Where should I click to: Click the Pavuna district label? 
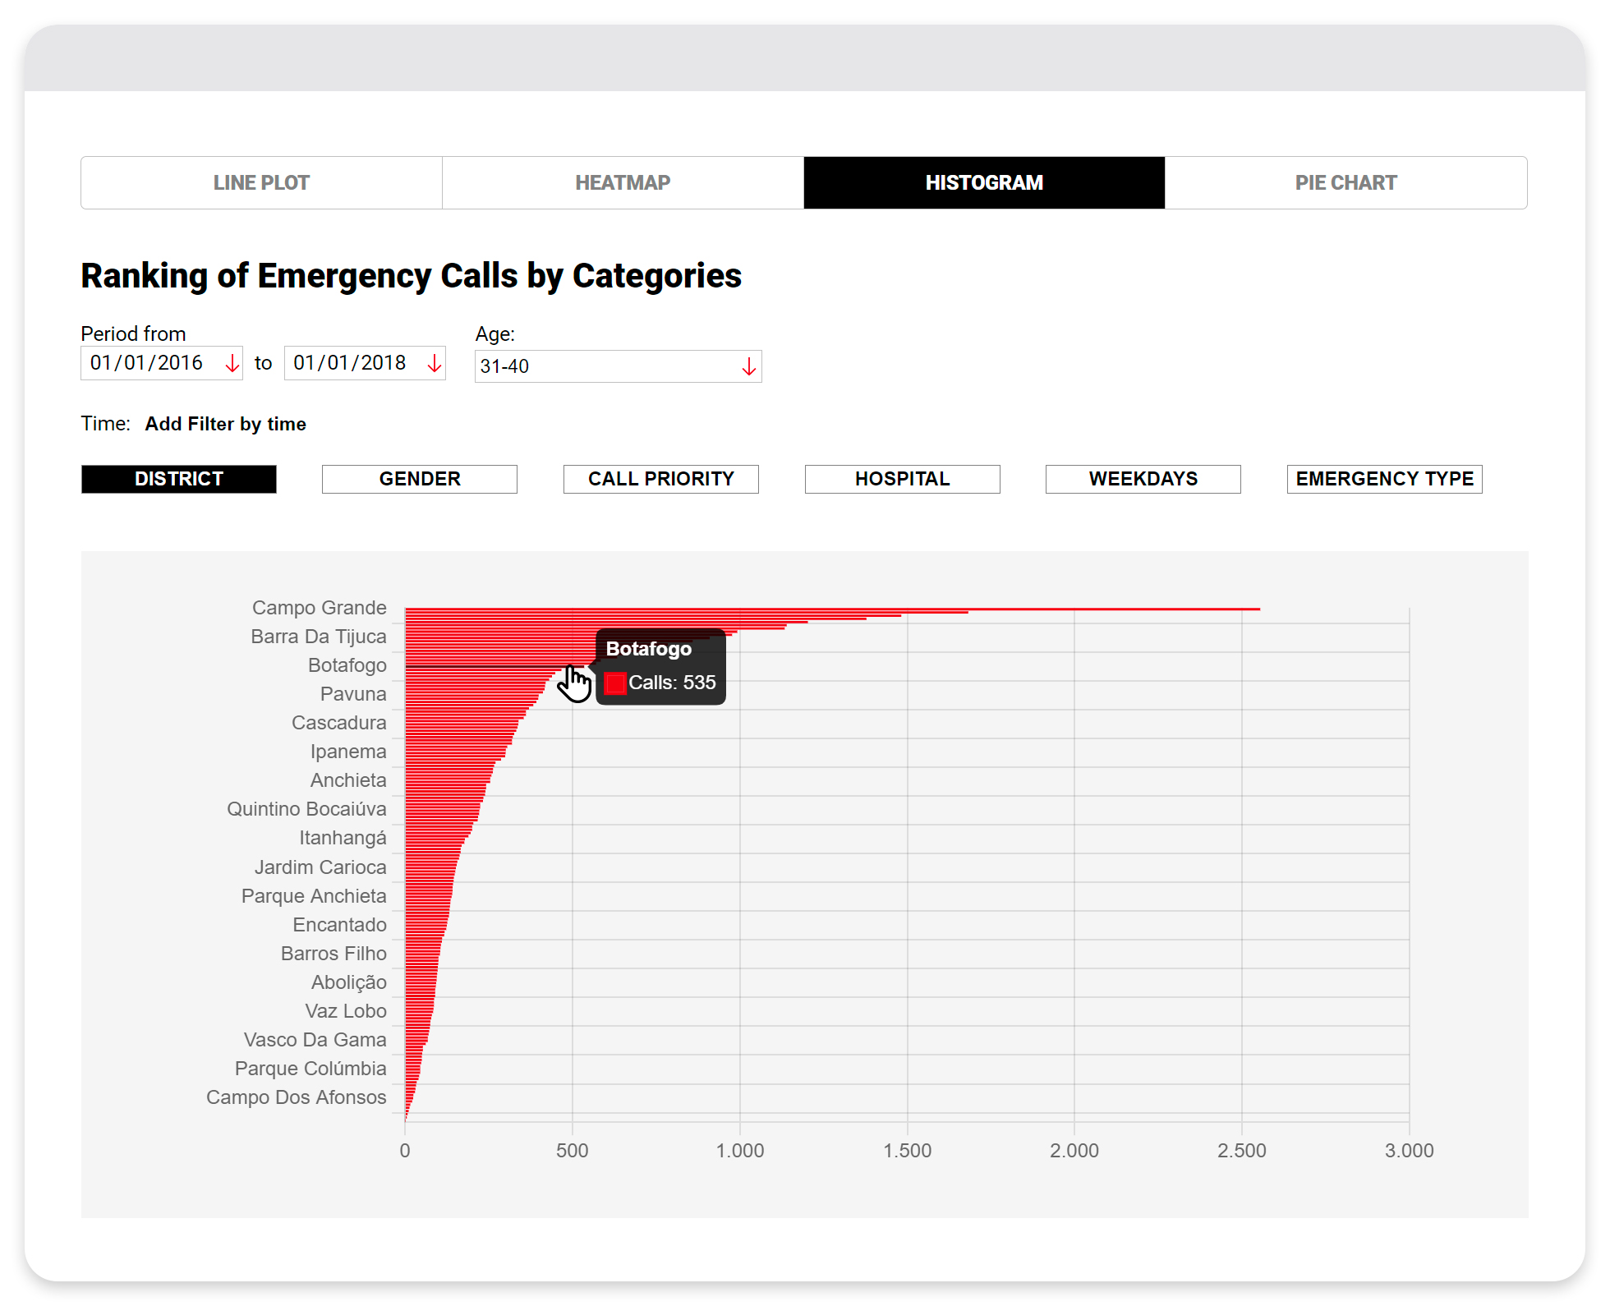353,694
